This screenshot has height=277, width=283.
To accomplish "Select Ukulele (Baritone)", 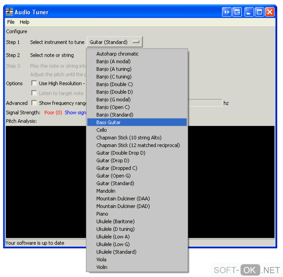I will 137,221.
